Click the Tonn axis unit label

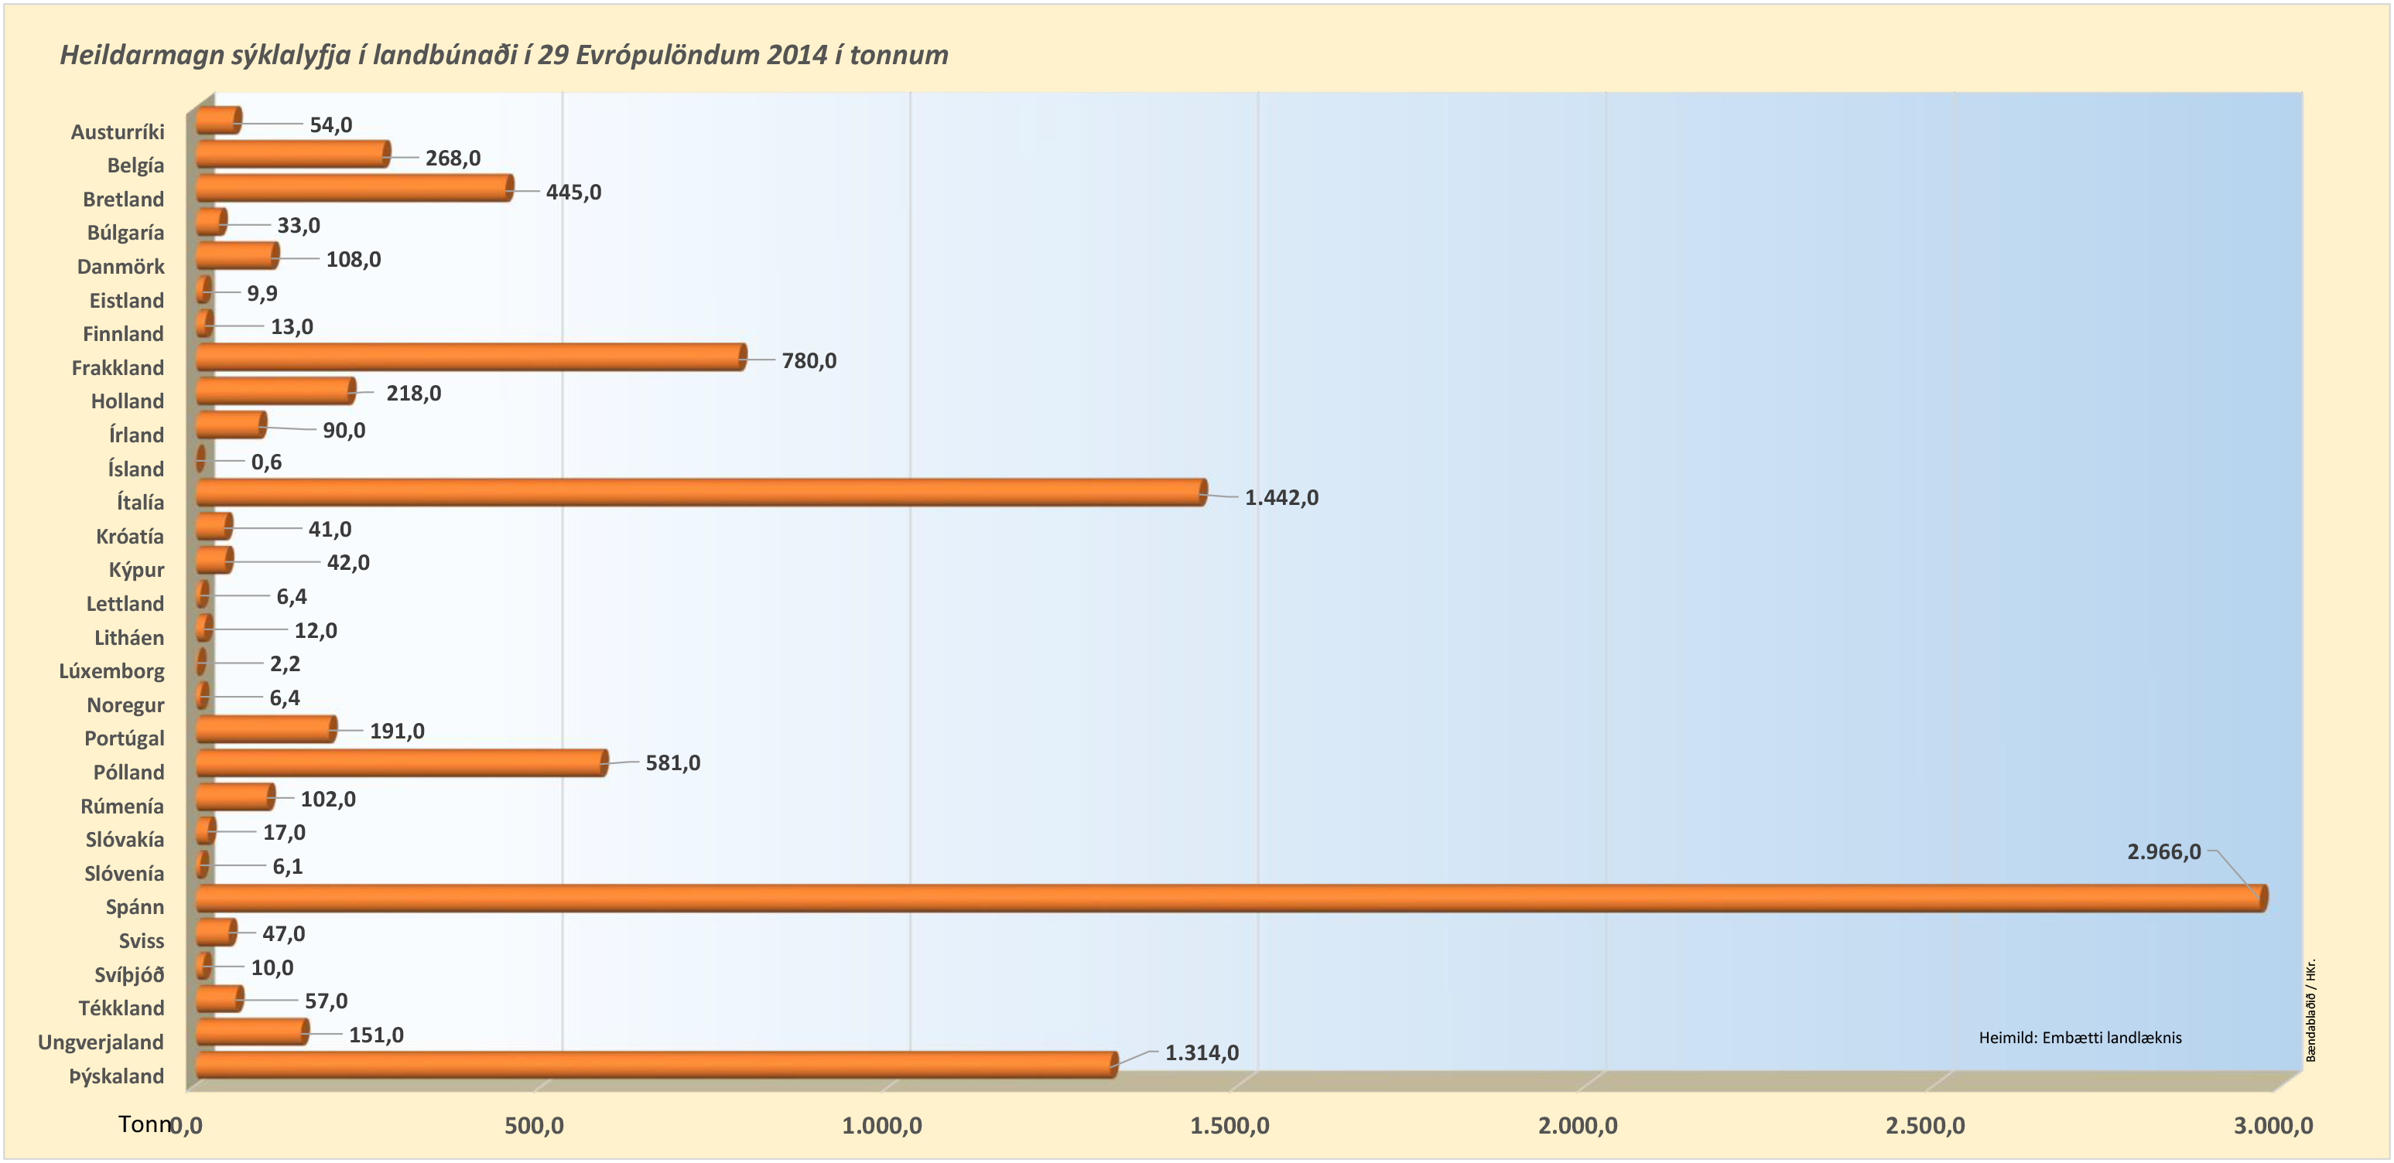tap(143, 1124)
